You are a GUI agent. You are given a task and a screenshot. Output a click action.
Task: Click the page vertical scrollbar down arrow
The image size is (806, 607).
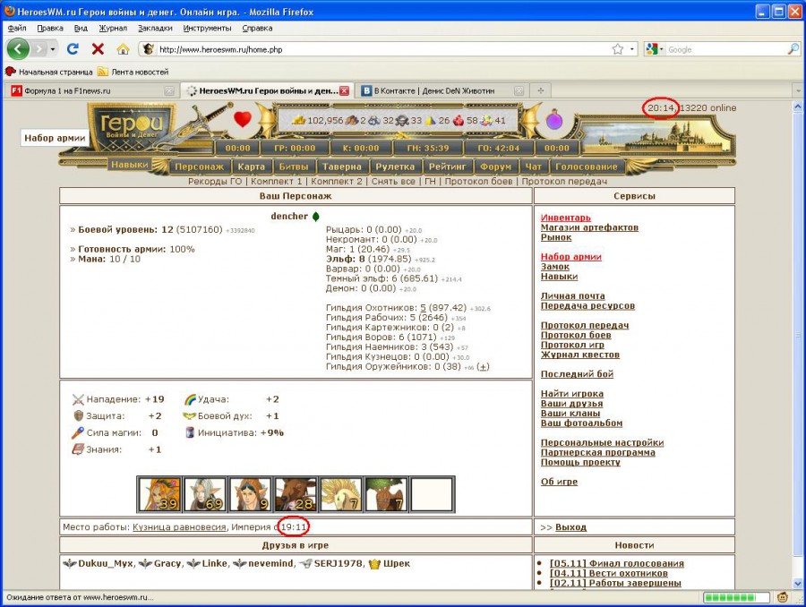798,584
